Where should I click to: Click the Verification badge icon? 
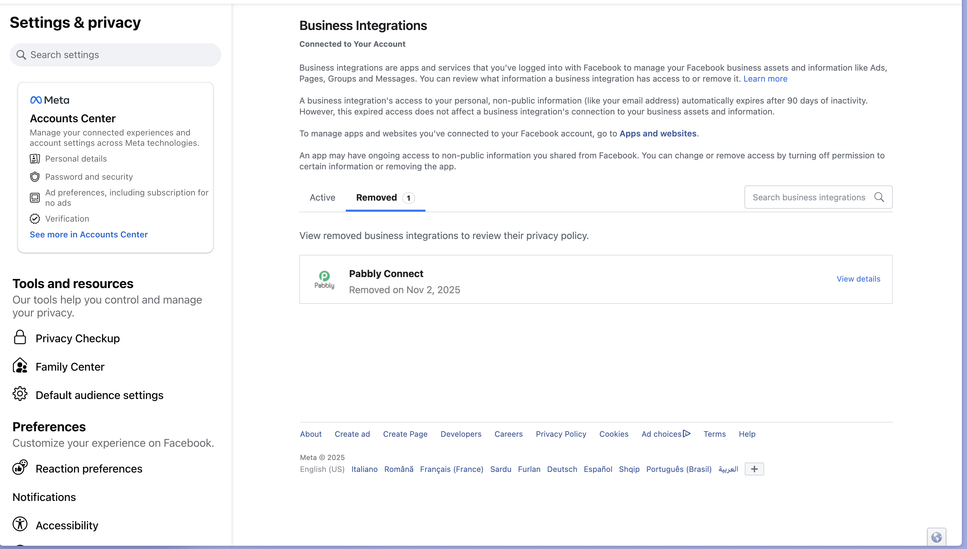click(x=35, y=219)
